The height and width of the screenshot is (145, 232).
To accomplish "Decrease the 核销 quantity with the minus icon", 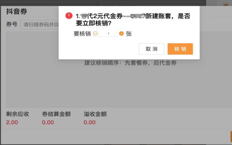I will coord(95,34).
